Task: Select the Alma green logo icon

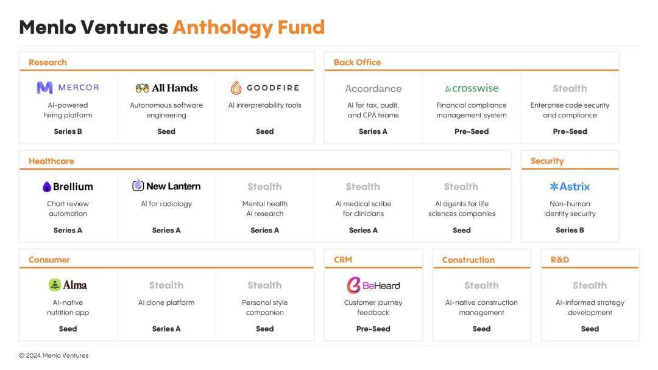Action: (x=55, y=285)
